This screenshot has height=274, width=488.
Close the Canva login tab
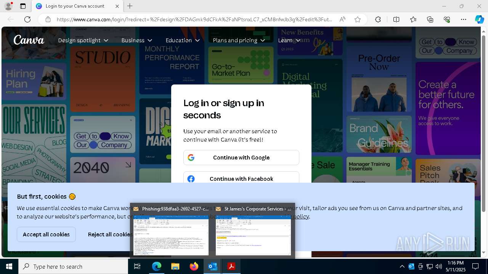coord(117,6)
